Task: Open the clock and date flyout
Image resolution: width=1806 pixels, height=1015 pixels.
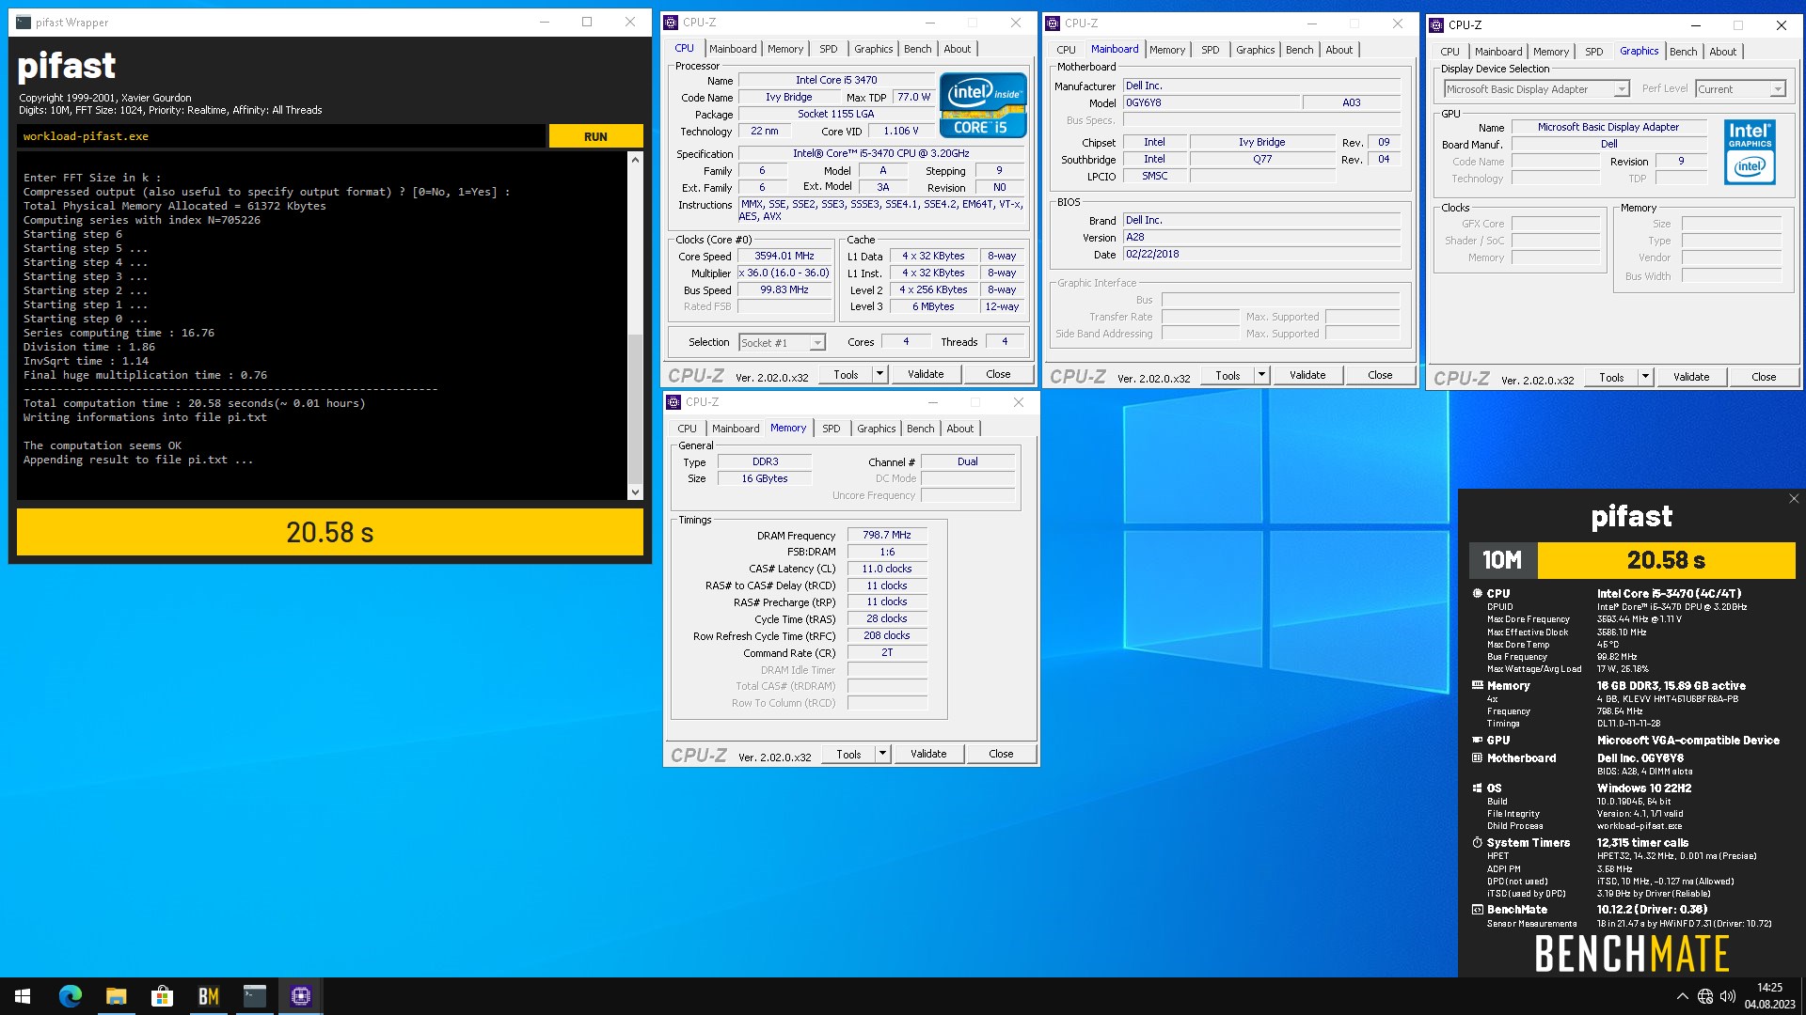Action: click(1769, 996)
